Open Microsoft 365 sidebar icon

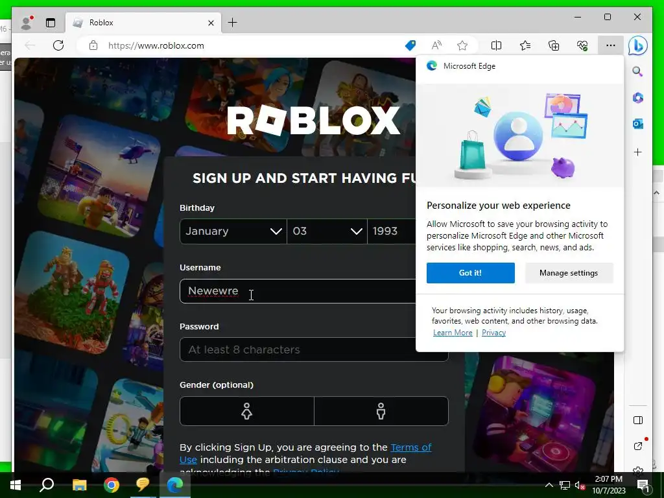click(x=638, y=98)
